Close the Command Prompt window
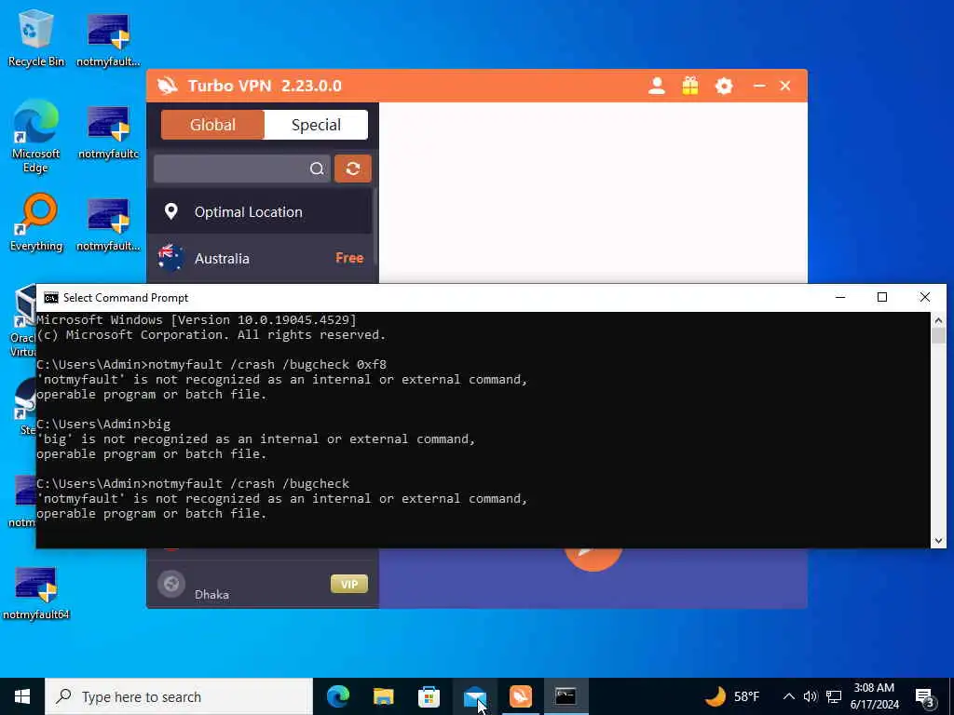 click(x=925, y=297)
